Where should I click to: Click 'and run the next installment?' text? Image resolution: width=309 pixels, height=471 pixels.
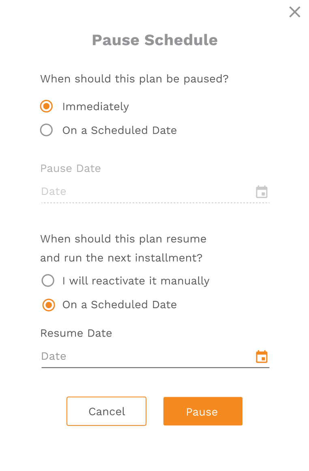(122, 258)
